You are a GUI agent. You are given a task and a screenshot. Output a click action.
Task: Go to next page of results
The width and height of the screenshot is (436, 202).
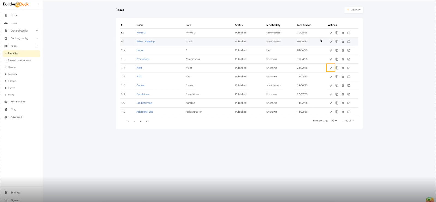[141, 121]
